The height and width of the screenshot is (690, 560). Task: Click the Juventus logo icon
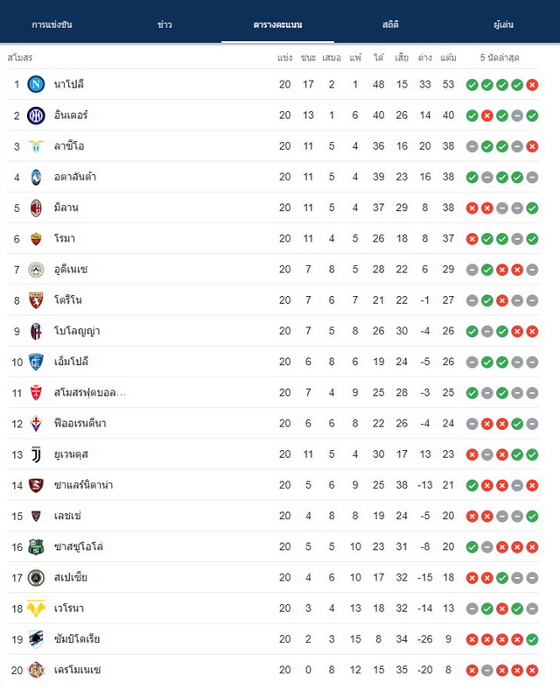click(x=36, y=454)
